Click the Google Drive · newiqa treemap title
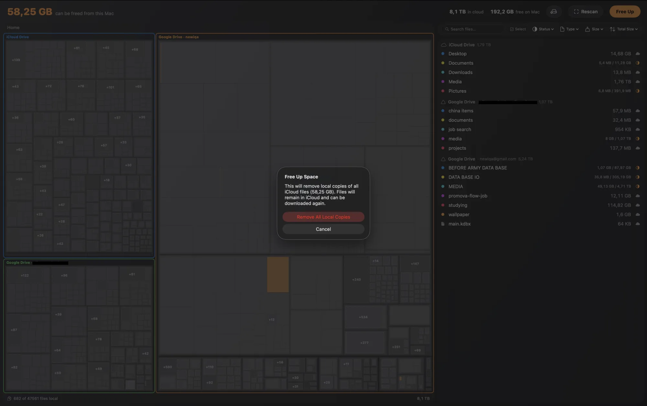Screen dimensions: 647x406 (x=179, y=37)
